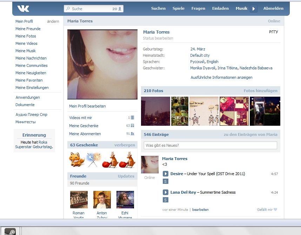Click the Steam icon in the taskbar
Image resolution: width=301 pixels, height=235 pixels.
[10, 231]
